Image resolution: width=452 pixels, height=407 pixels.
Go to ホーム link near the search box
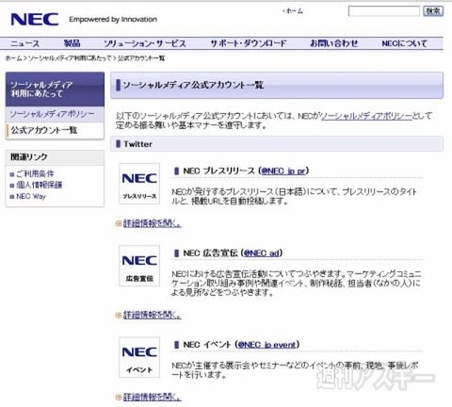click(294, 11)
